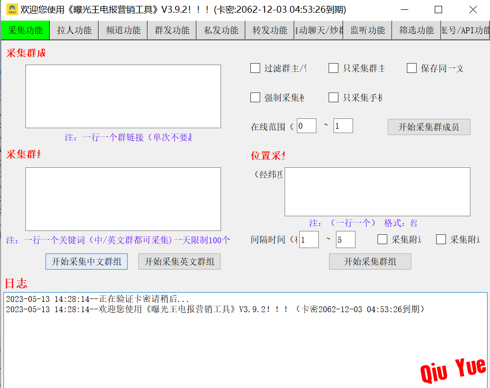Click inside the 经纬度 location text area
The image size is (490, 388).
(377, 192)
